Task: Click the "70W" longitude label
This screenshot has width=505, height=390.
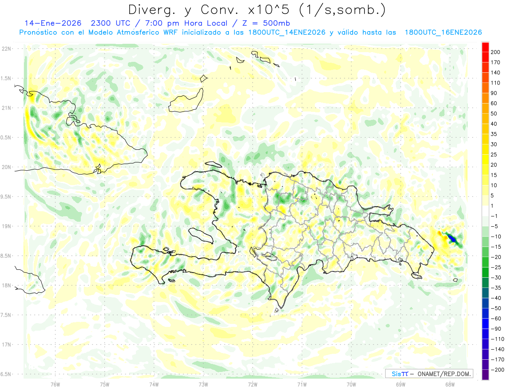Action: click(351, 384)
